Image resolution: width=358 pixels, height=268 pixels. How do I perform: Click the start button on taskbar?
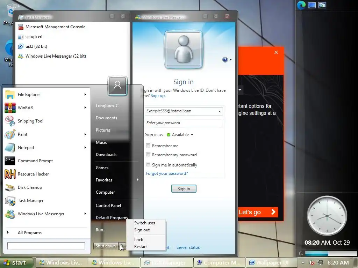click(16, 262)
